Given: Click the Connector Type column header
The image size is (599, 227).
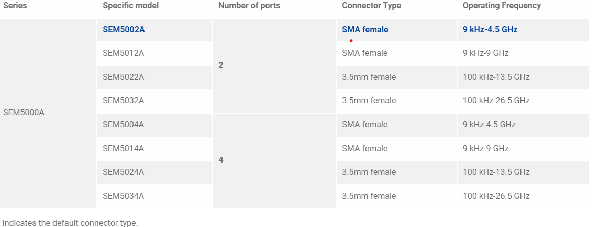Looking at the screenshot, I should pos(371,6).
